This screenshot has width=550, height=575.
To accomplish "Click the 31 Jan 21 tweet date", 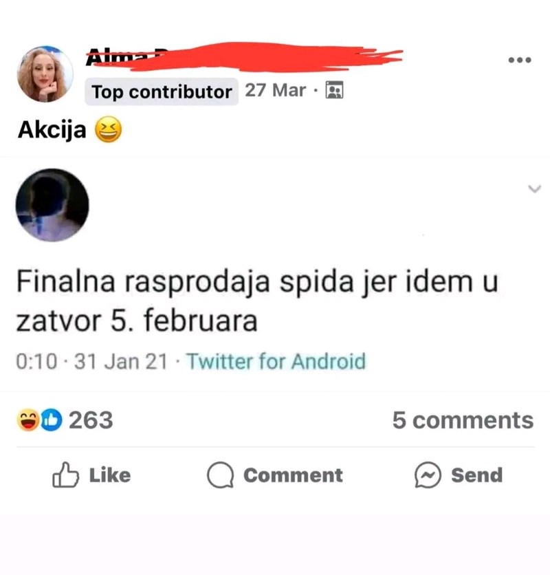I will pos(121,361).
